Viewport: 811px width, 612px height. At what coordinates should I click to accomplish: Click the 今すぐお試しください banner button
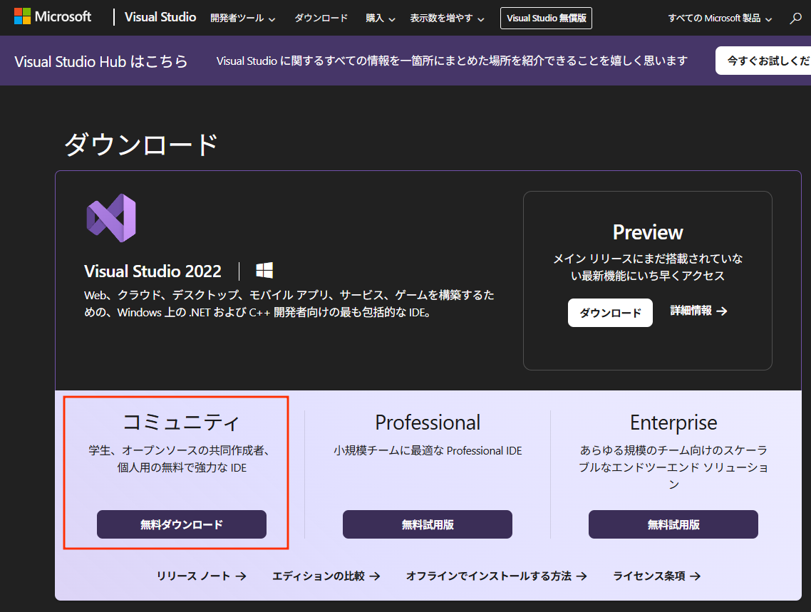point(763,61)
